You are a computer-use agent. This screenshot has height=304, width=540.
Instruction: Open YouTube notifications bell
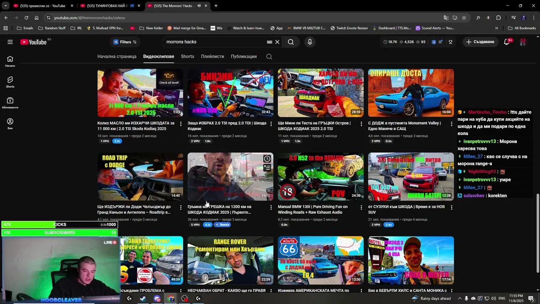coord(507,42)
